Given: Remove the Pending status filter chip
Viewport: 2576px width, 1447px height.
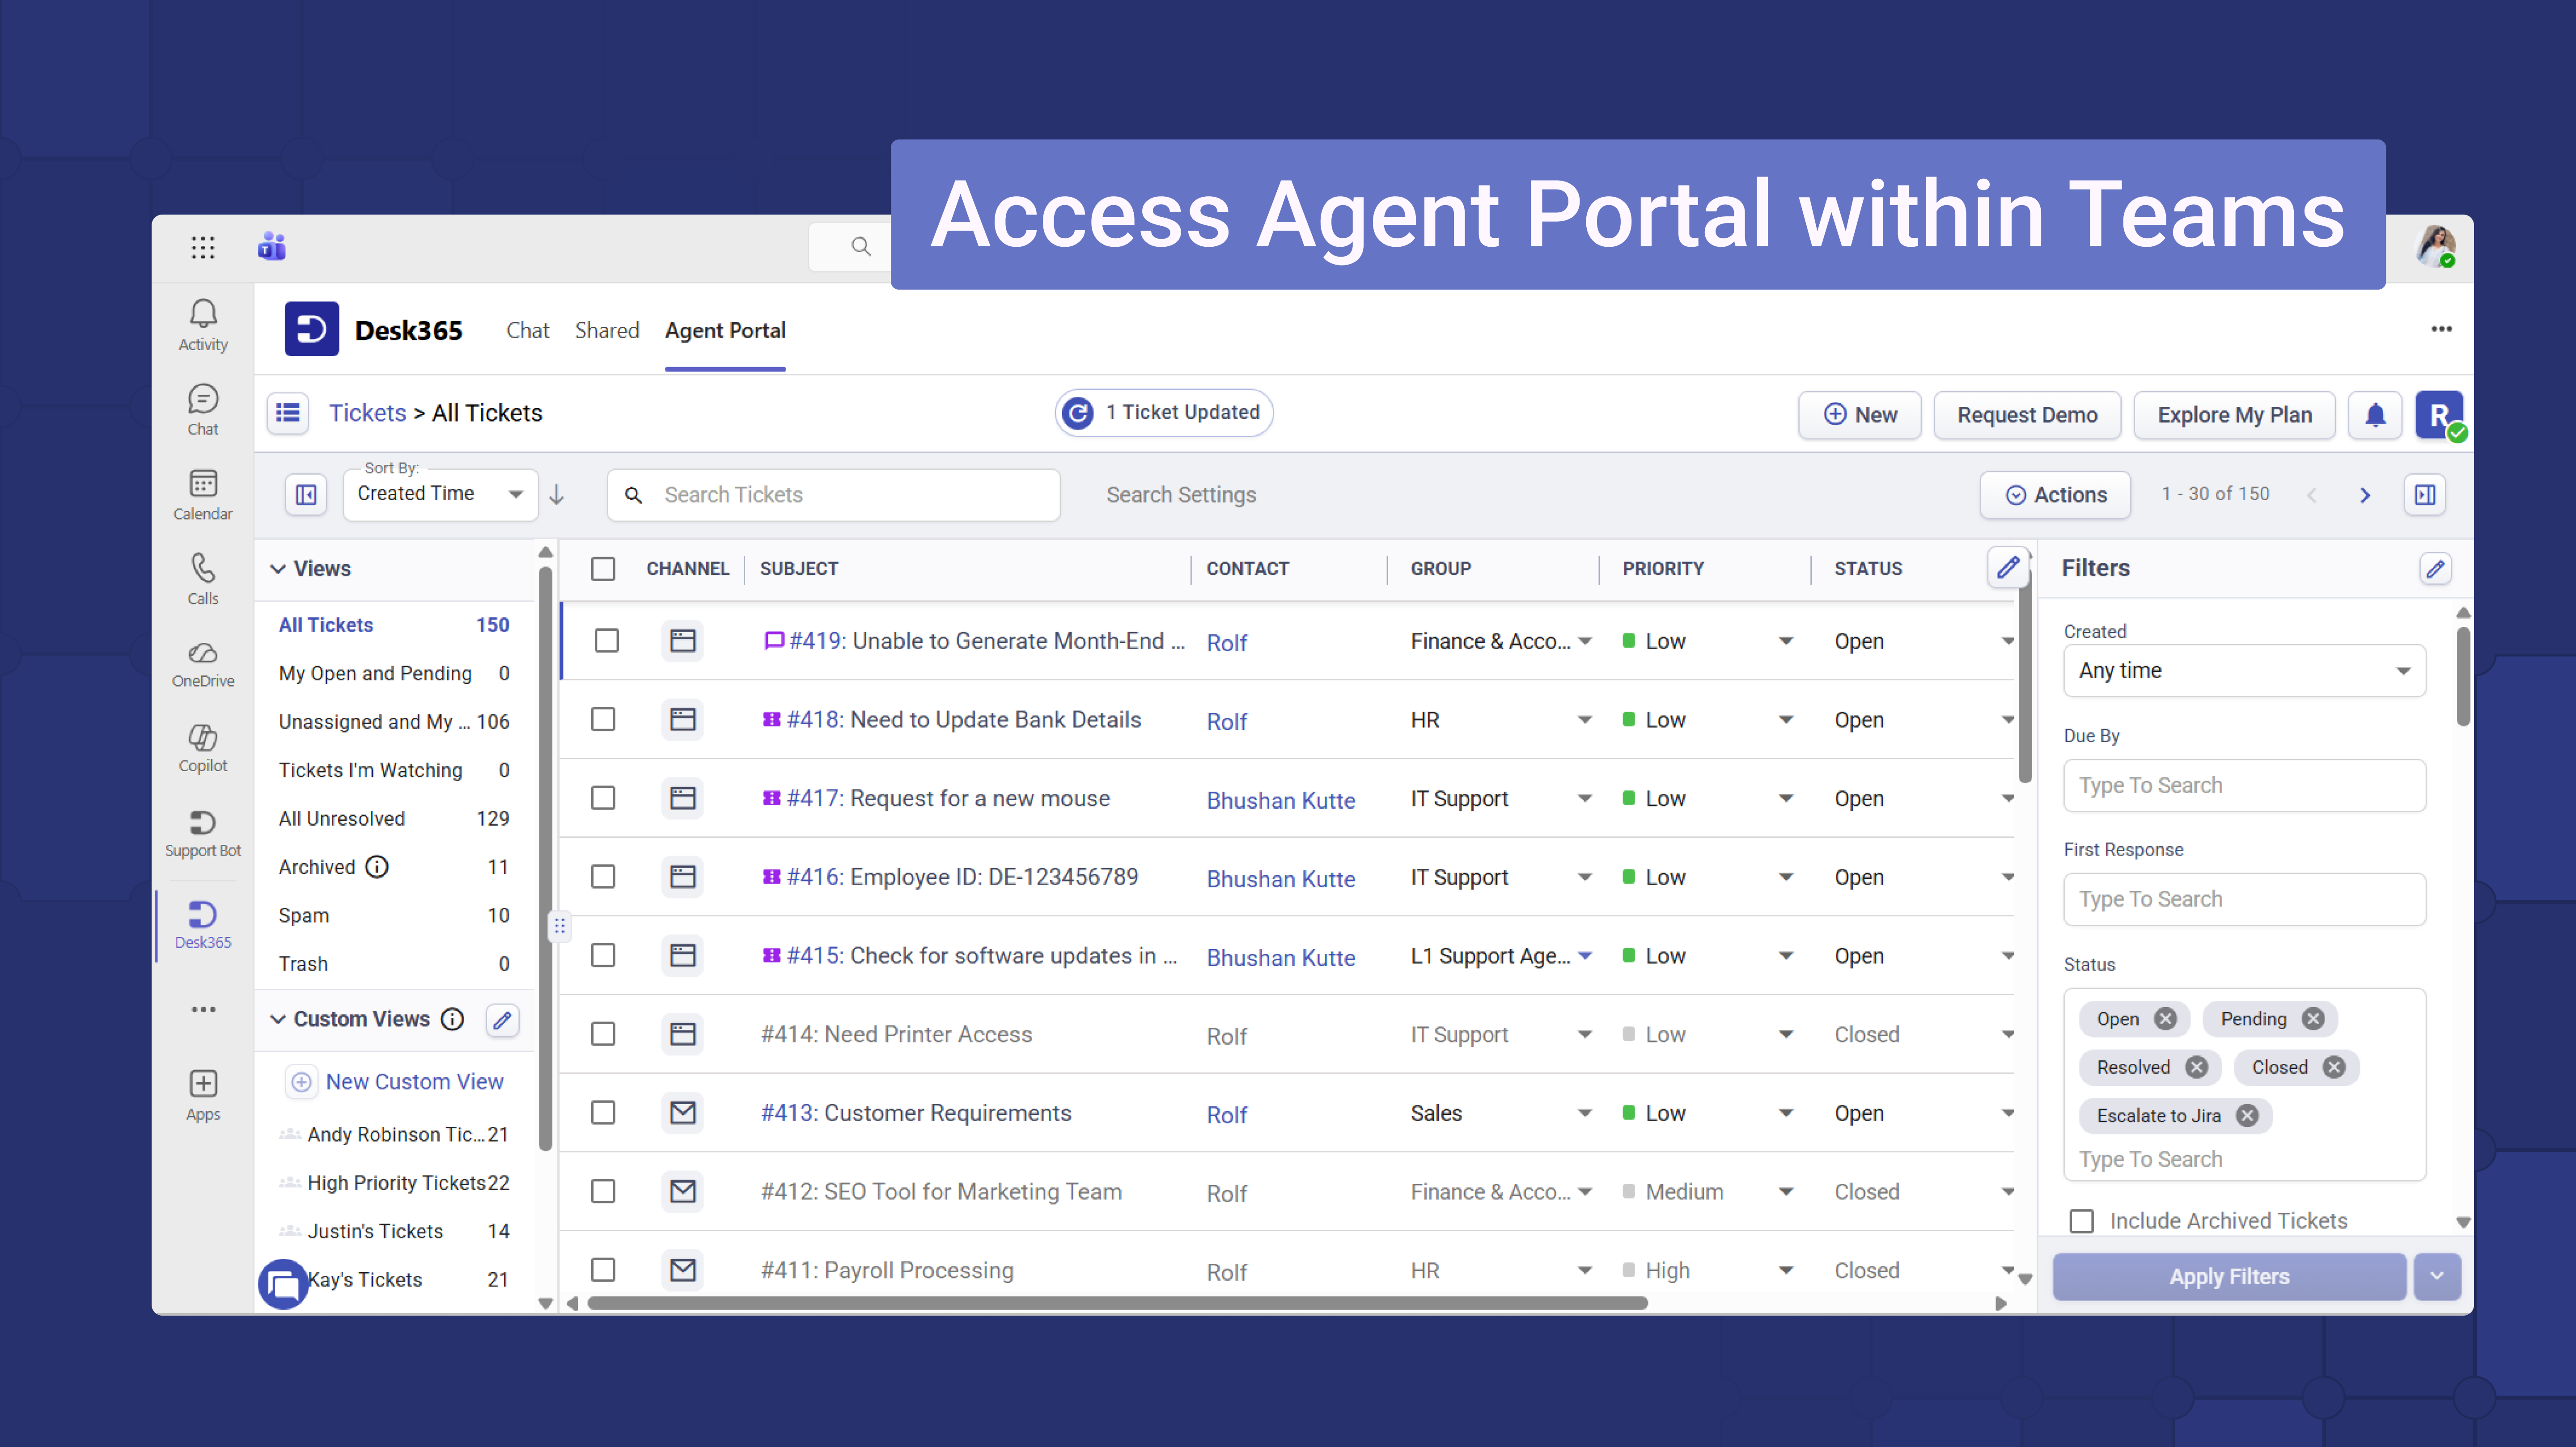Looking at the screenshot, I should tap(2313, 1018).
